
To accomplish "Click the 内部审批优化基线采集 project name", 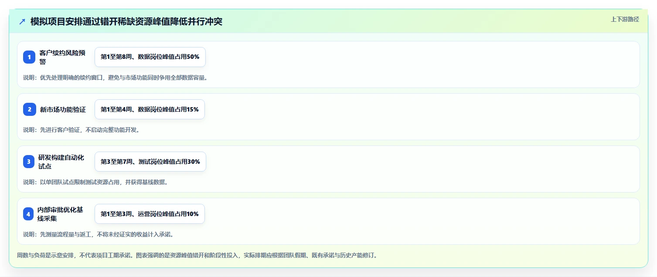I will pos(60,214).
